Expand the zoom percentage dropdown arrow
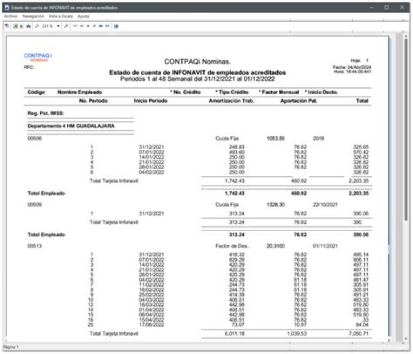The height and width of the screenshot is (354, 413). pos(59,26)
